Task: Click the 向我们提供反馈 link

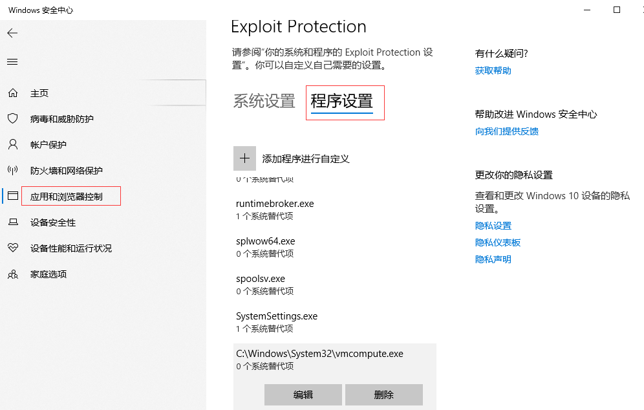Action: (506, 131)
